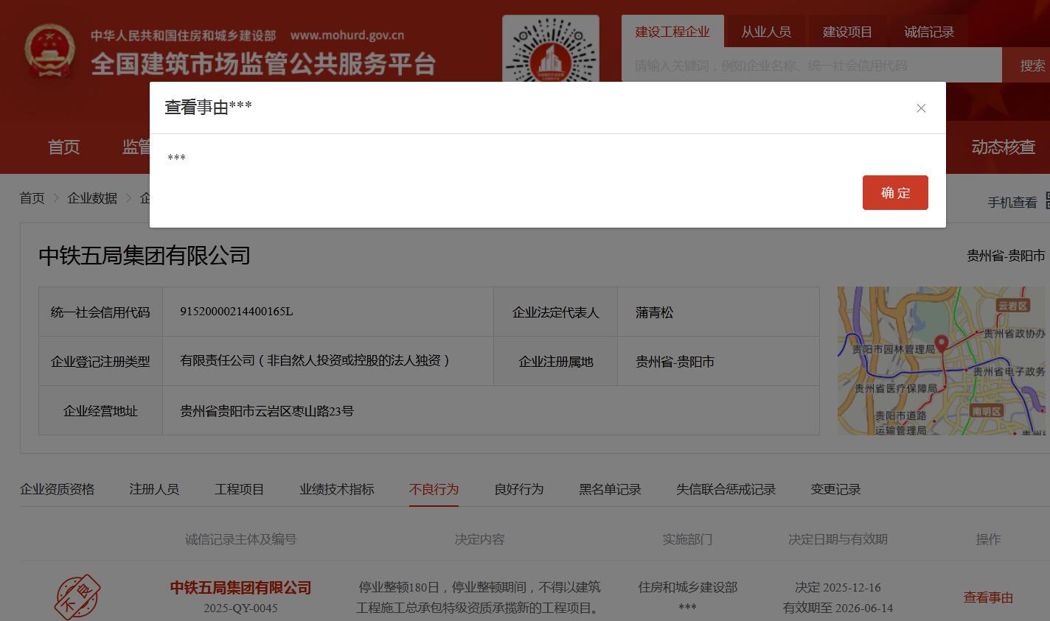Click 查看事由 link in record row
1050x621 pixels.
(988, 597)
